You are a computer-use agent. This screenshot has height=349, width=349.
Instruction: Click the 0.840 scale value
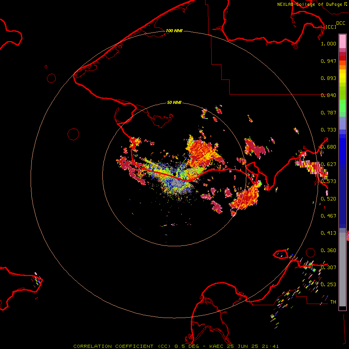(x=328, y=95)
